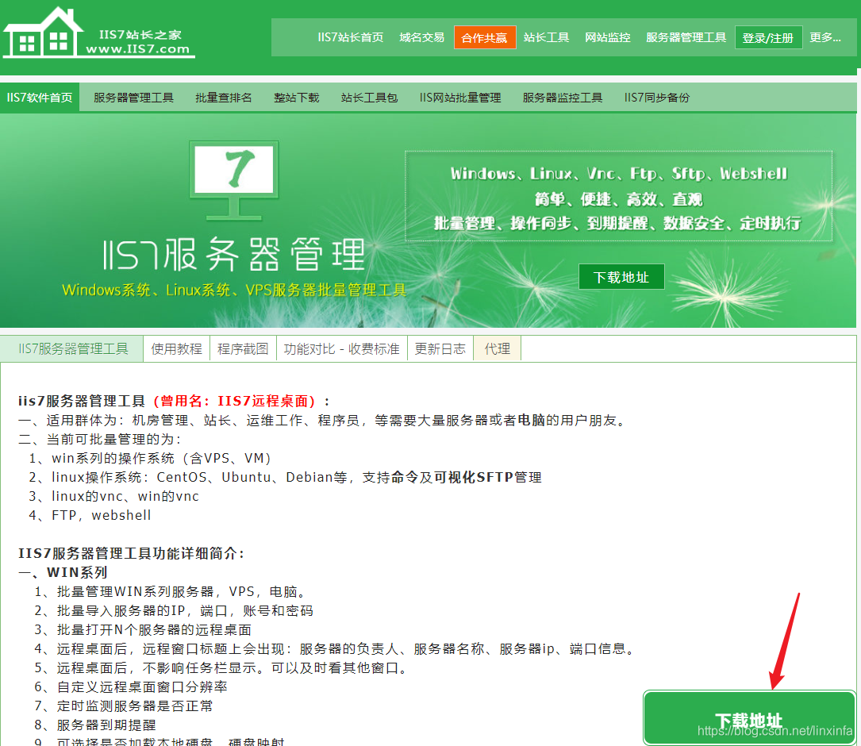
Task: Click the text 当前可批量管理的为
Action: (100, 439)
